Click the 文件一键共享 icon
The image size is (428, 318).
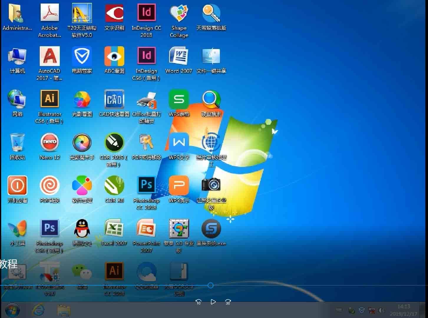click(211, 56)
